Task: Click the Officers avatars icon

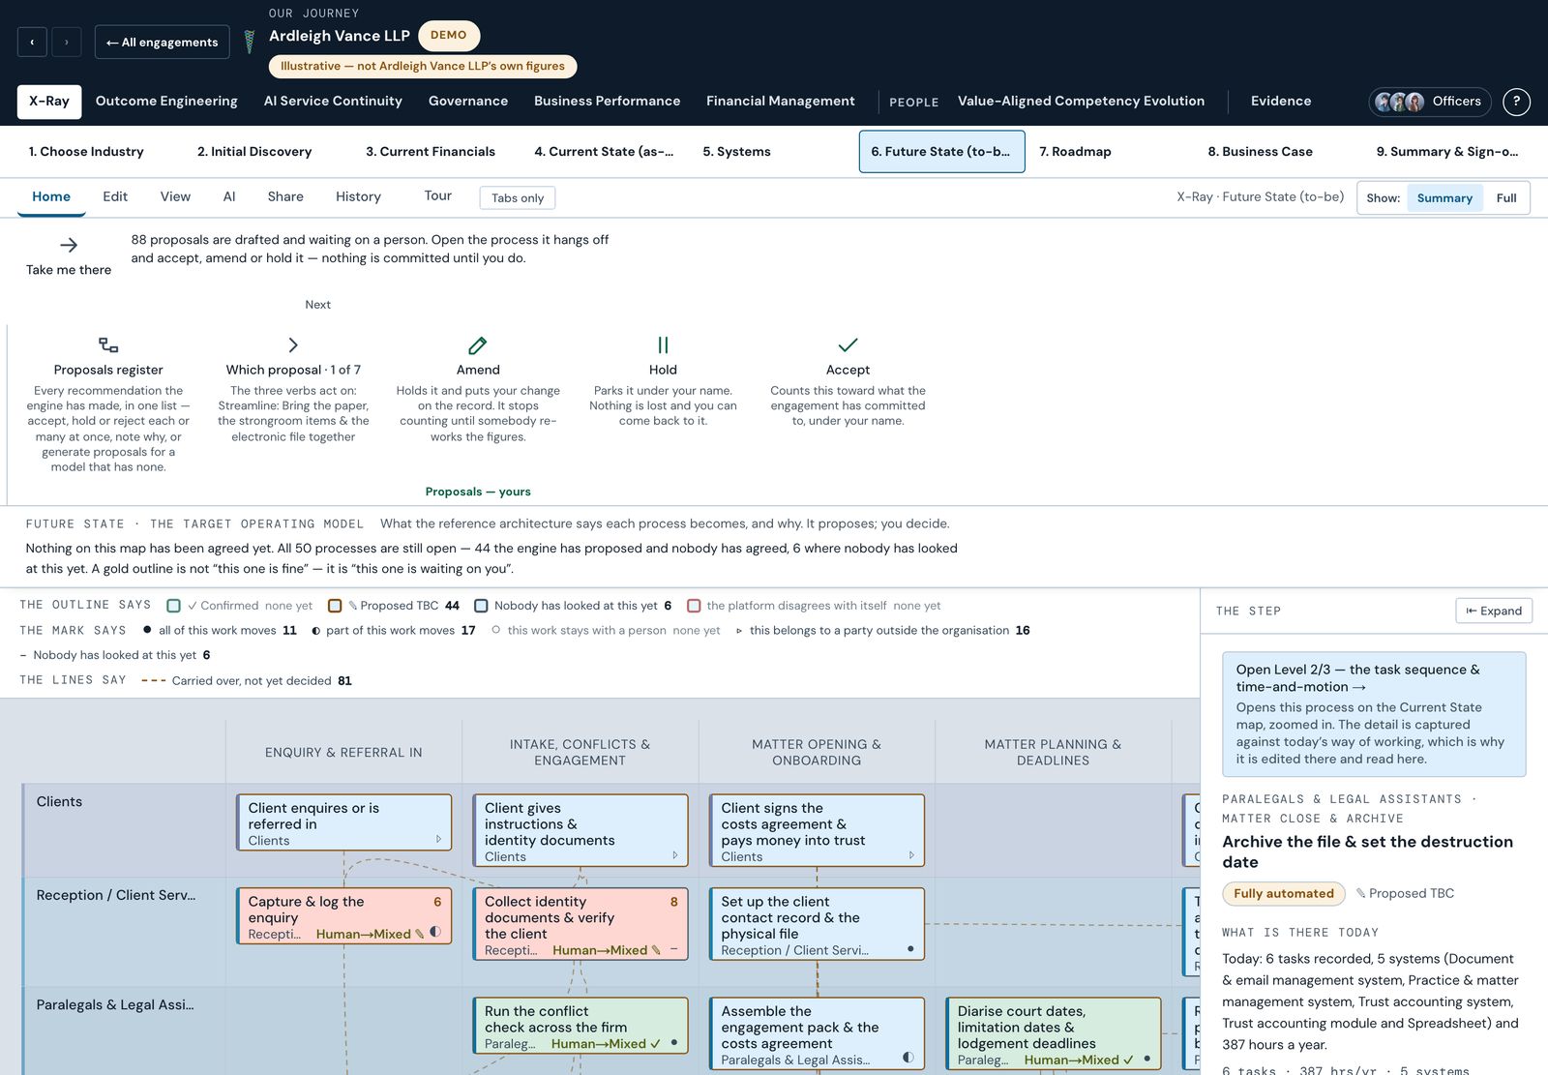Action: (x=1399, y=102)
